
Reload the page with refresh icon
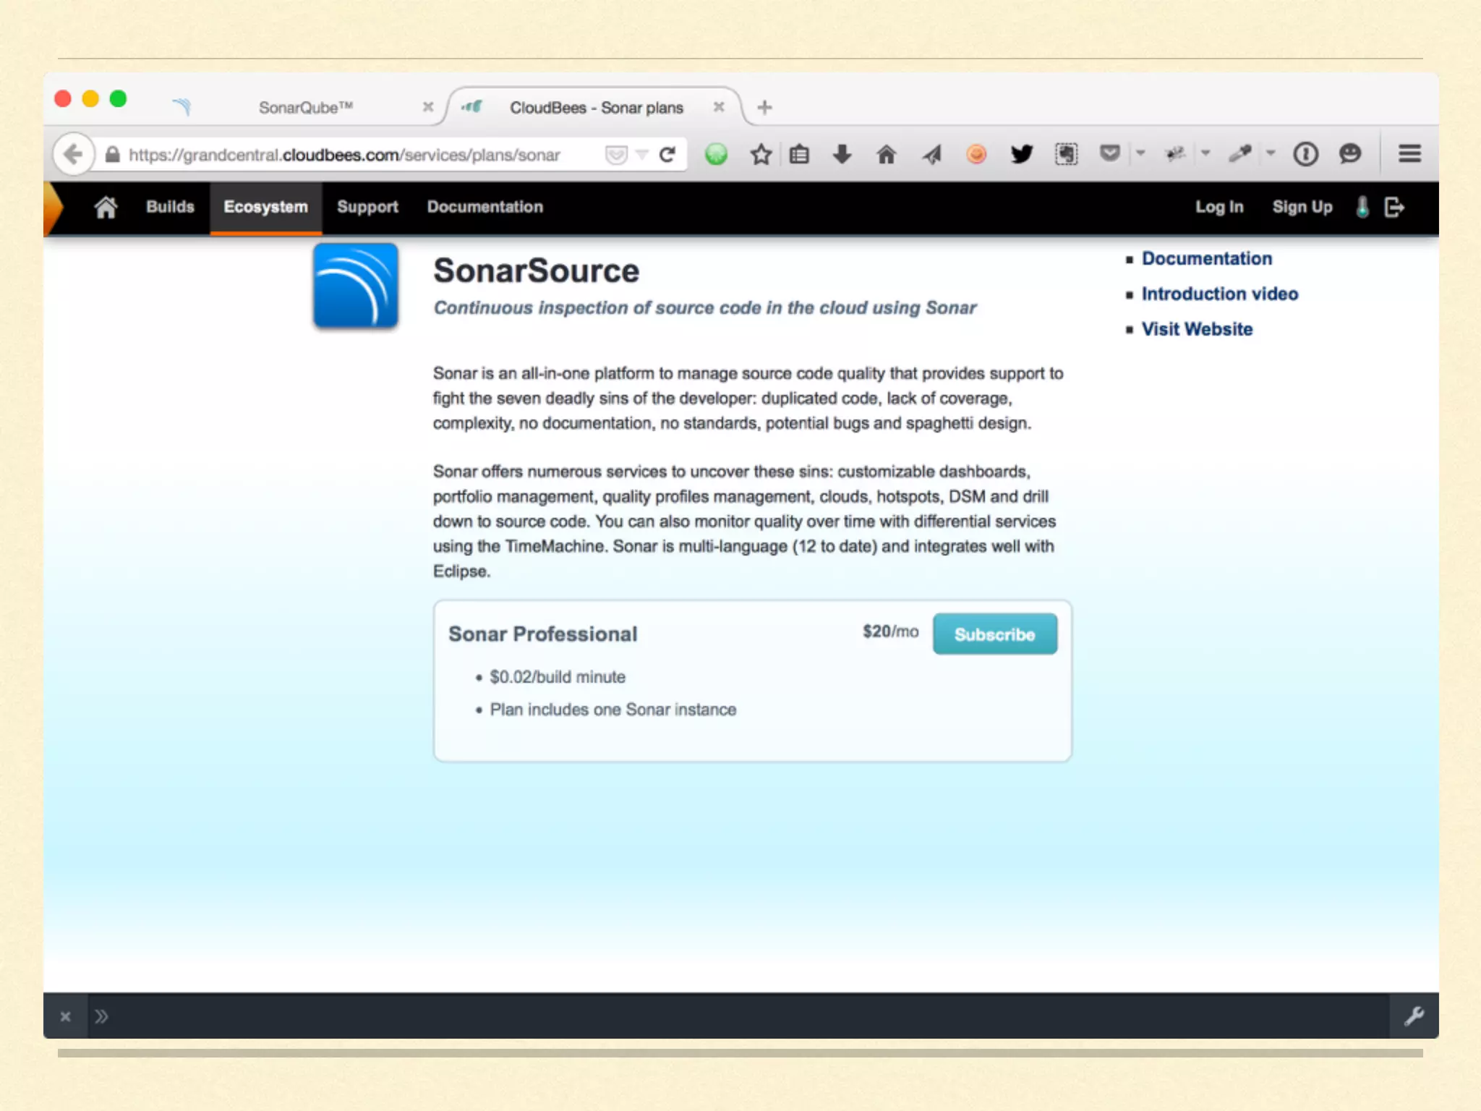pyautogui.click(x=667, y=154)
